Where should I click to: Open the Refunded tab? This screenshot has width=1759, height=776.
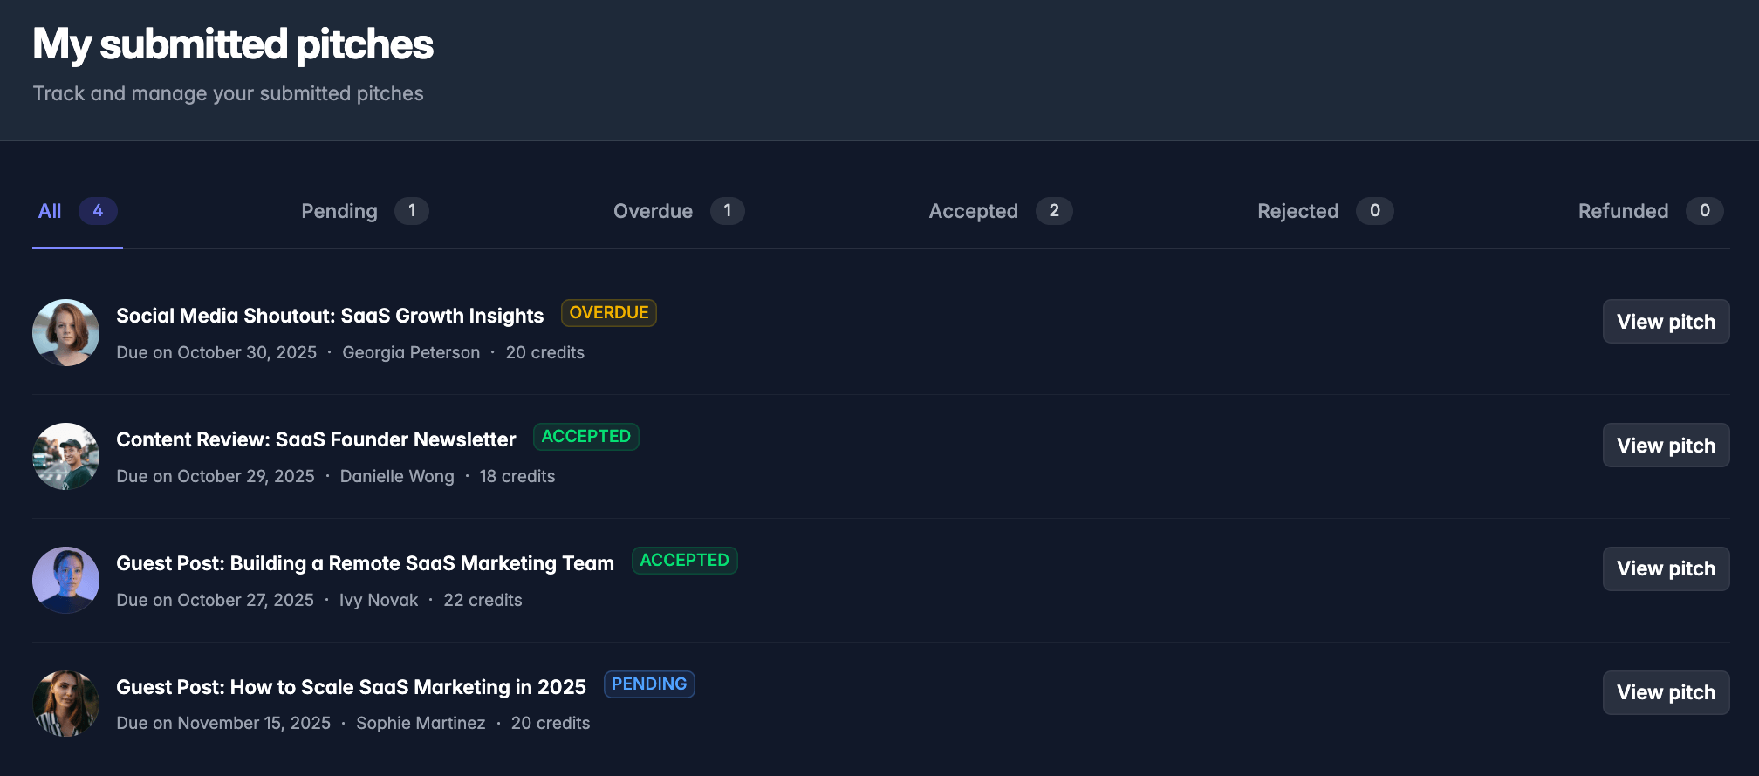point(1650,211)
